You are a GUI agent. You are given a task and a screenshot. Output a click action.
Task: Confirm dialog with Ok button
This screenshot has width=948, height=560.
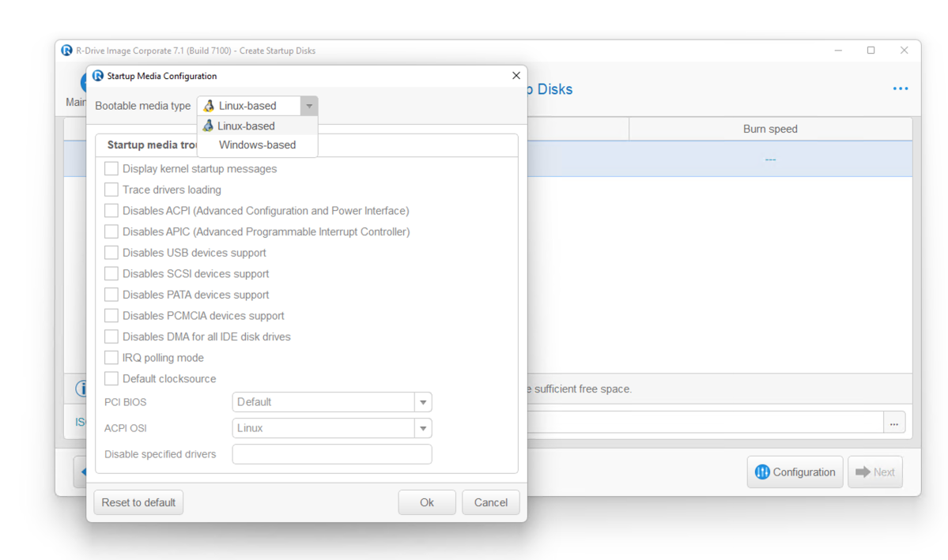tap(427, 502)
